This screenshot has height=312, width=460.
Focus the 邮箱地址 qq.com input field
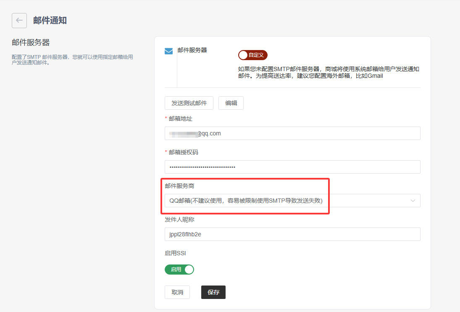click(x=292, y=133)
